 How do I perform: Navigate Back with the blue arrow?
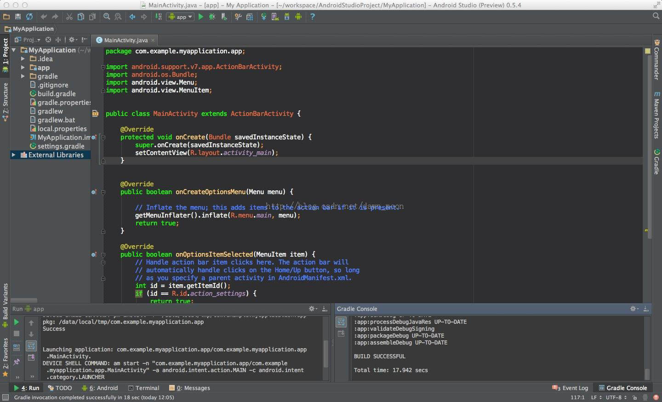tap(132, 17)
